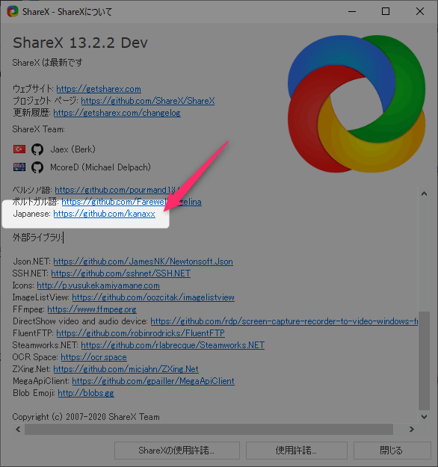Open the FFmpeg website link

click(x=92, y=309)
